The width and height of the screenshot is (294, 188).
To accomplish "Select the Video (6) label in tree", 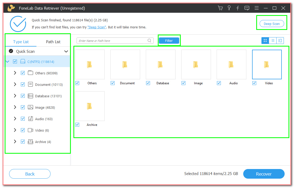I will point(42,130).
